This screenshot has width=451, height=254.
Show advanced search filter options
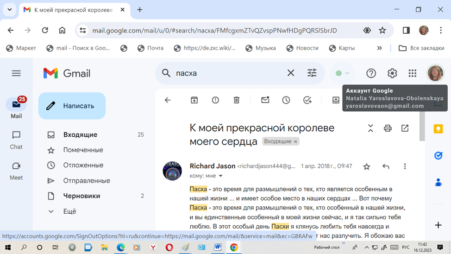tap(312, 73)
